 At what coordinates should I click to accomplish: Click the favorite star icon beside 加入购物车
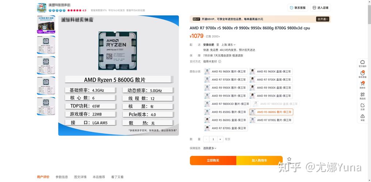[x=289, y=159]
